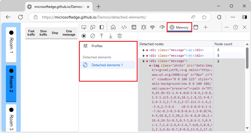Close the microsoftedge.github.io tab
The width and height of the screenshot is (251, 133).
pyautogui.click(x=88, y=7)
